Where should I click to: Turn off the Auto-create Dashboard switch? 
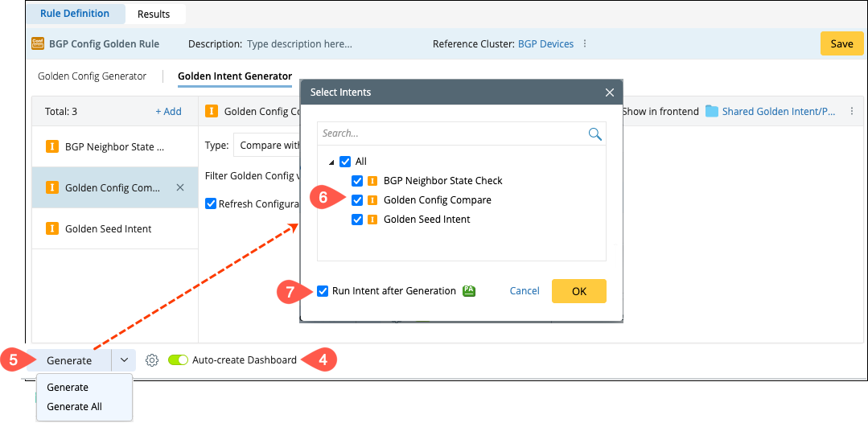click(178, 360)
